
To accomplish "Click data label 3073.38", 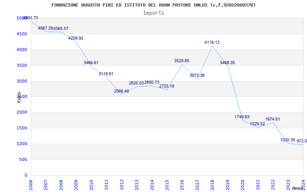I will pyautogui.click(x=197, y=75).
